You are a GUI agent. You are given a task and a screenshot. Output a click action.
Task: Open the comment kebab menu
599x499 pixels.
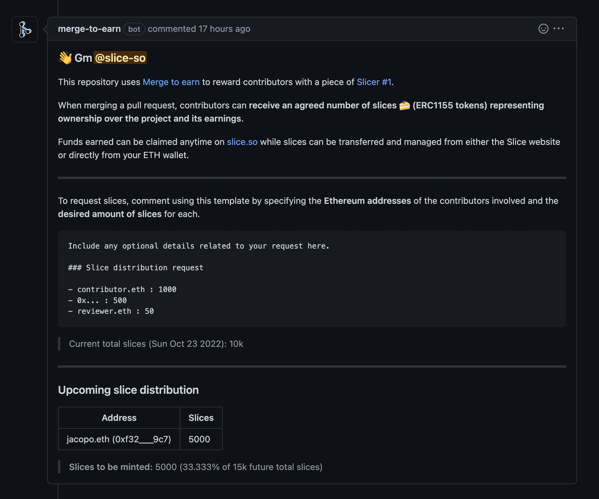tap(559, 29)
